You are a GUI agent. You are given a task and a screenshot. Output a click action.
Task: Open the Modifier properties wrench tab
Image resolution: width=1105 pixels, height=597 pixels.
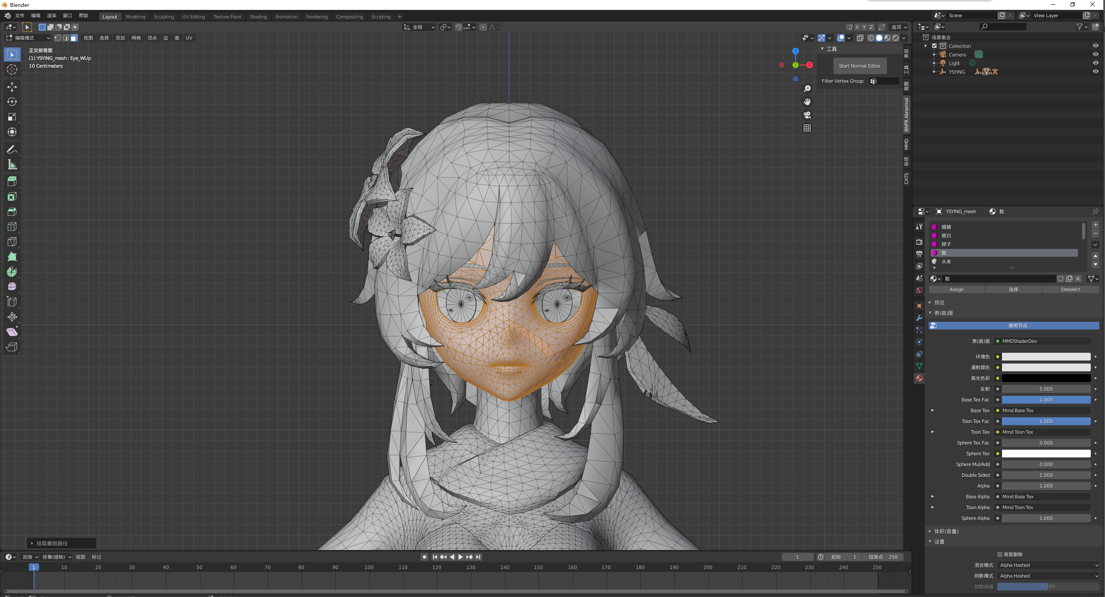coord(919,318)
